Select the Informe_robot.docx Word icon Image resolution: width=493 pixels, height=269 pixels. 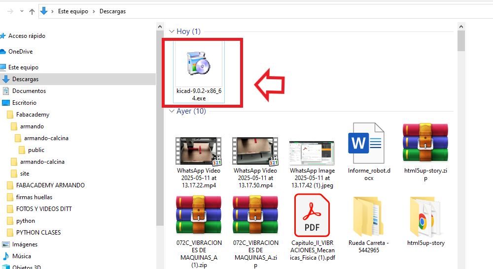[x=366, y=143]
